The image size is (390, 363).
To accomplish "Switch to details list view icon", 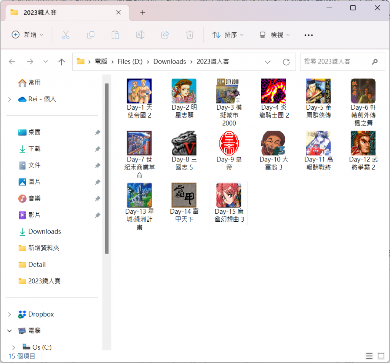I will [x=369, y=356].
